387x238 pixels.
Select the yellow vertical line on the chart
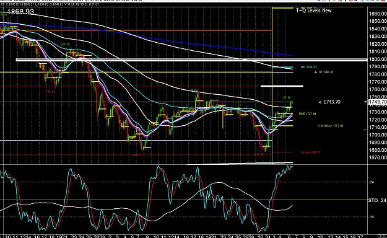tap(272, 86)
